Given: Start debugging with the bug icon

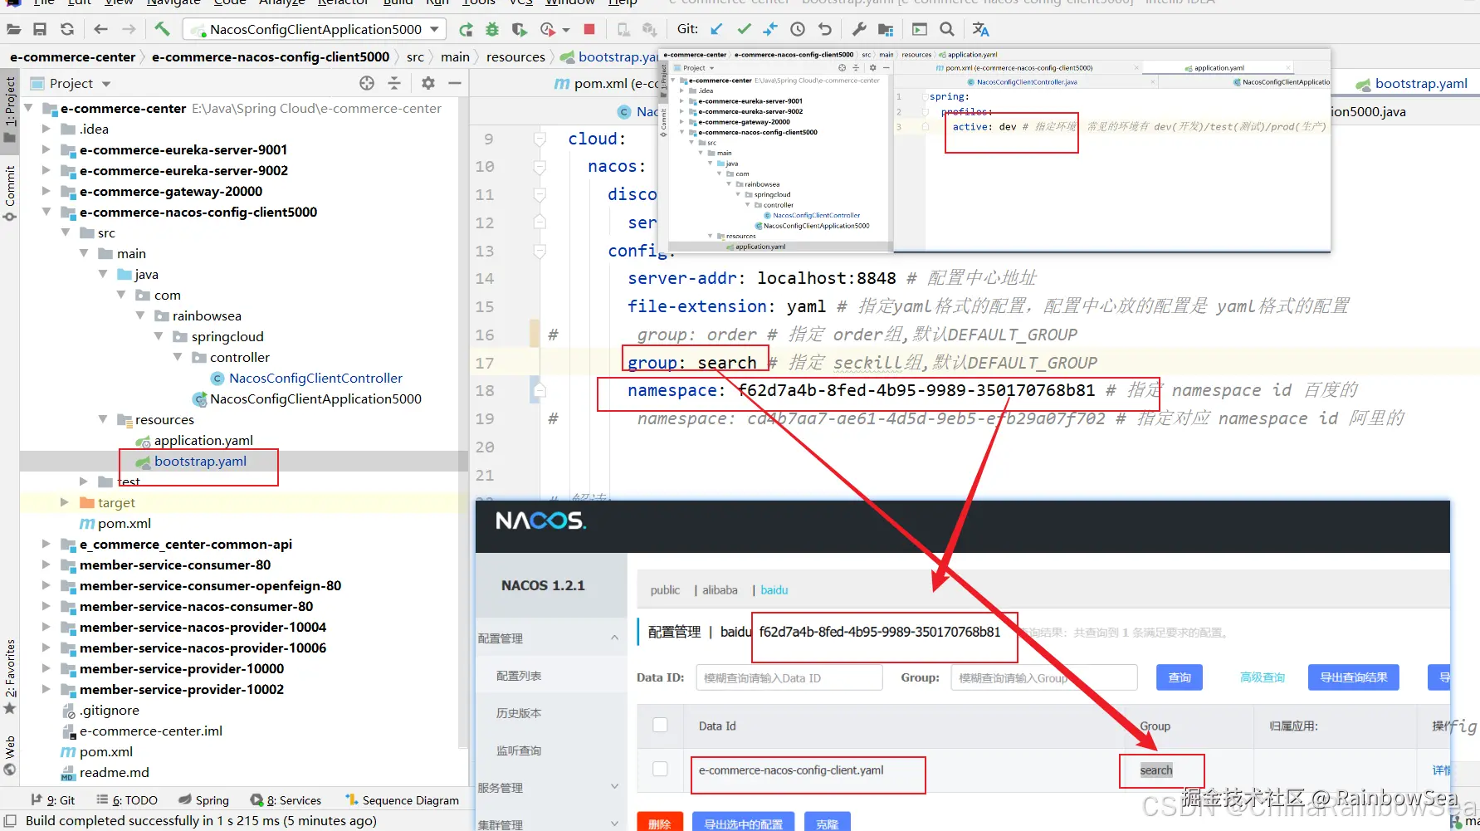Looking at the screenshot, I should (492, 30).
